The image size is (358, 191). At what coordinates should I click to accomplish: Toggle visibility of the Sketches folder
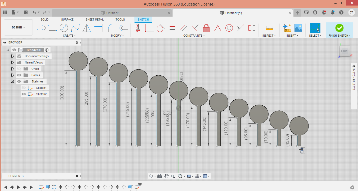pyautogui.click(x=19, y=81)
